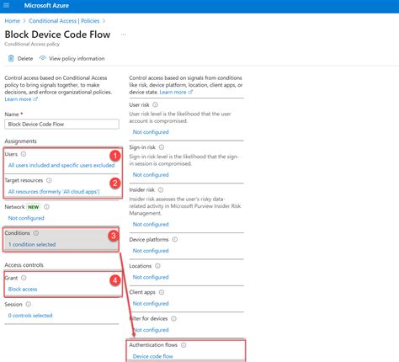The image size is (399, 362).
Task: Configure Sign-in risk Not configured link
Action: [151, 174]
